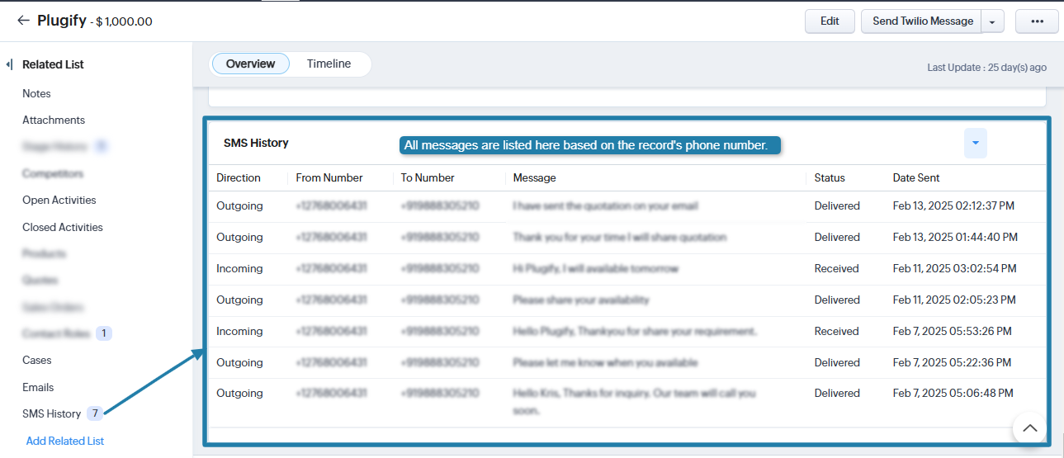The width and height of the screenshot is (1064, 458).
Task: Click the SMS History count badge 7
Action: [x=95, y=413]
